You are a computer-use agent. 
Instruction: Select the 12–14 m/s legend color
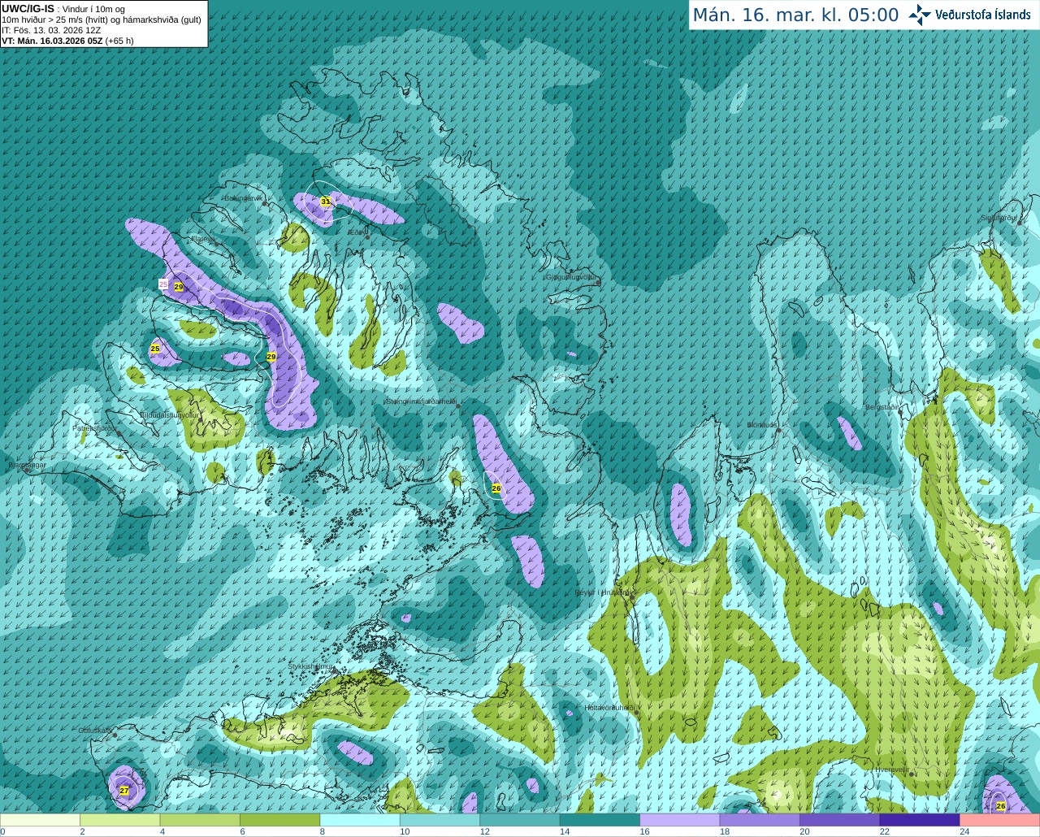point(520,820)
